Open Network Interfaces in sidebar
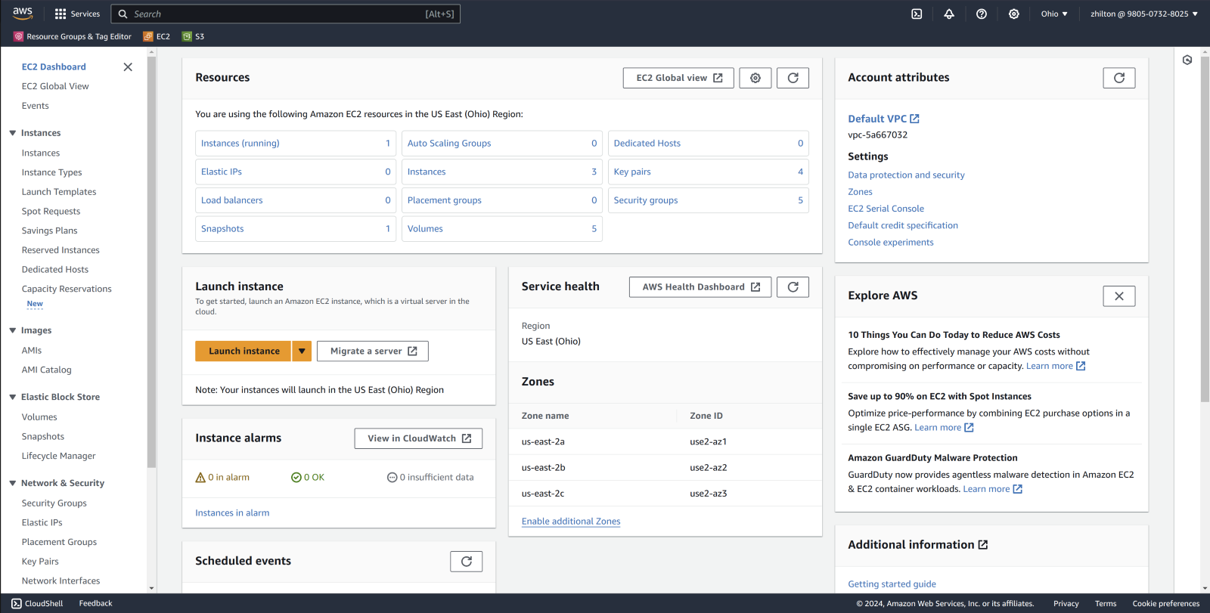 coord(61,580)
